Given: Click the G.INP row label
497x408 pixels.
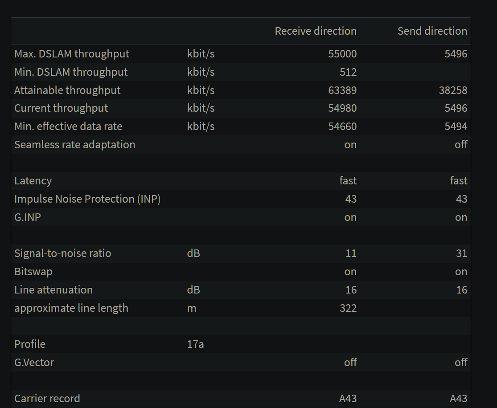Looking at the screenshot, I should pyautogui.click(x=28, y=217).
